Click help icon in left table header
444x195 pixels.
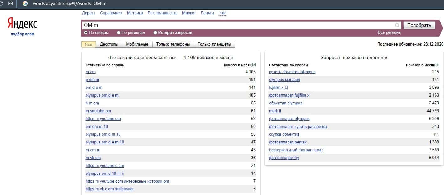[x=254, y=65]
